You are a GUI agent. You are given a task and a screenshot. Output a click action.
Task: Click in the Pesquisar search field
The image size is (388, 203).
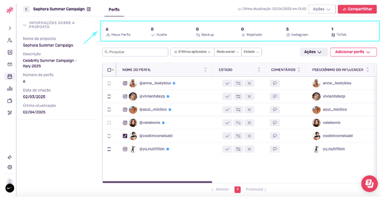[x=135, y=52]
